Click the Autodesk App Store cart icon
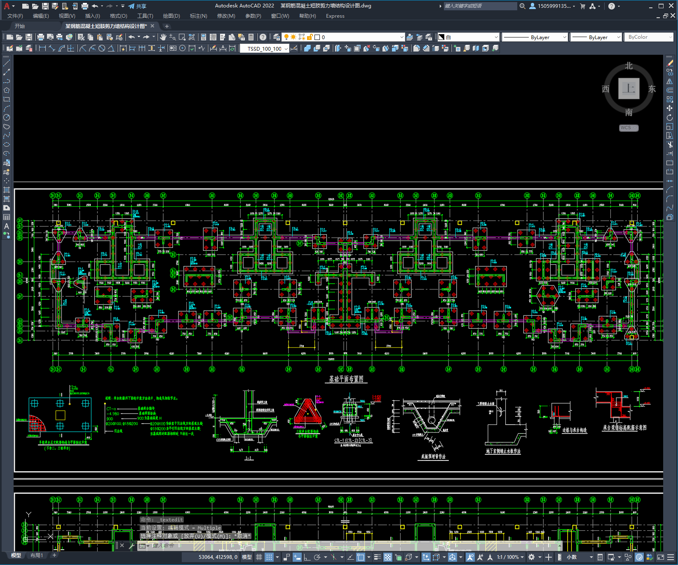The image size is (678, 565). (x=583, y=6)
